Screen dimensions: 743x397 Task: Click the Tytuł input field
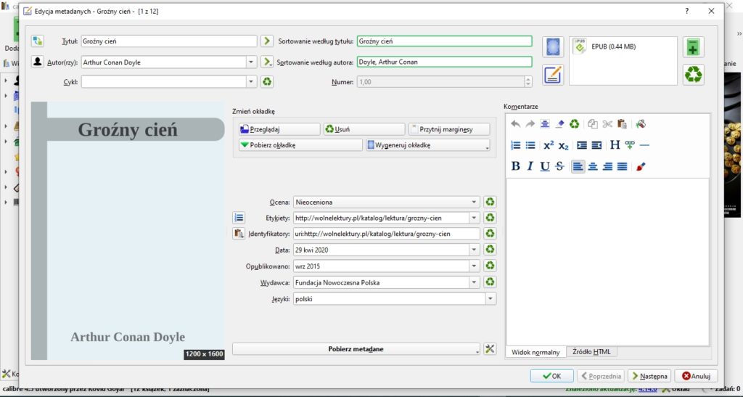[x=169, y=41]
